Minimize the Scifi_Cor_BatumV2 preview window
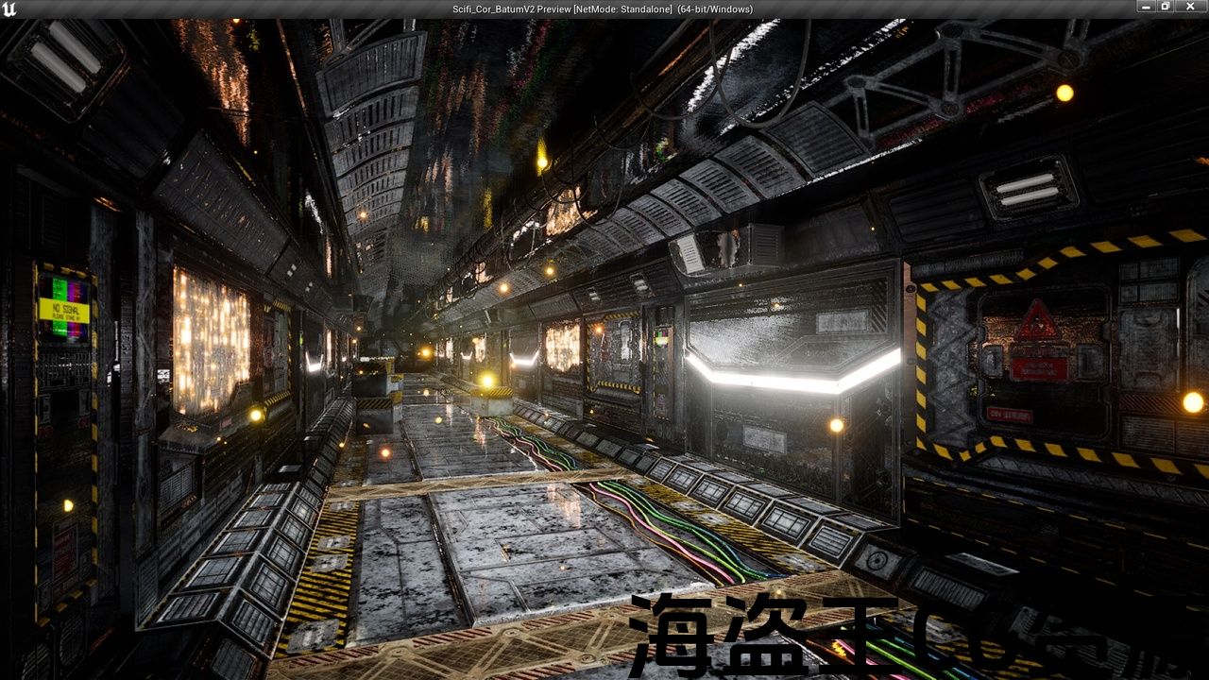The width and height of the screenshot is (1209, 680). 1147,6
